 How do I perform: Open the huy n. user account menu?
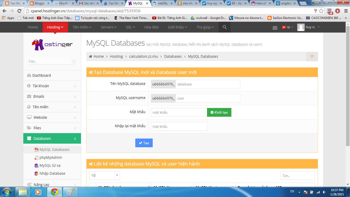309,27
